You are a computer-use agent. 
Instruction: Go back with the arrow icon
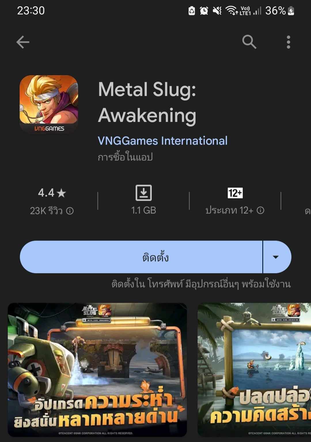pyautogui.click(x=23, y=42)
